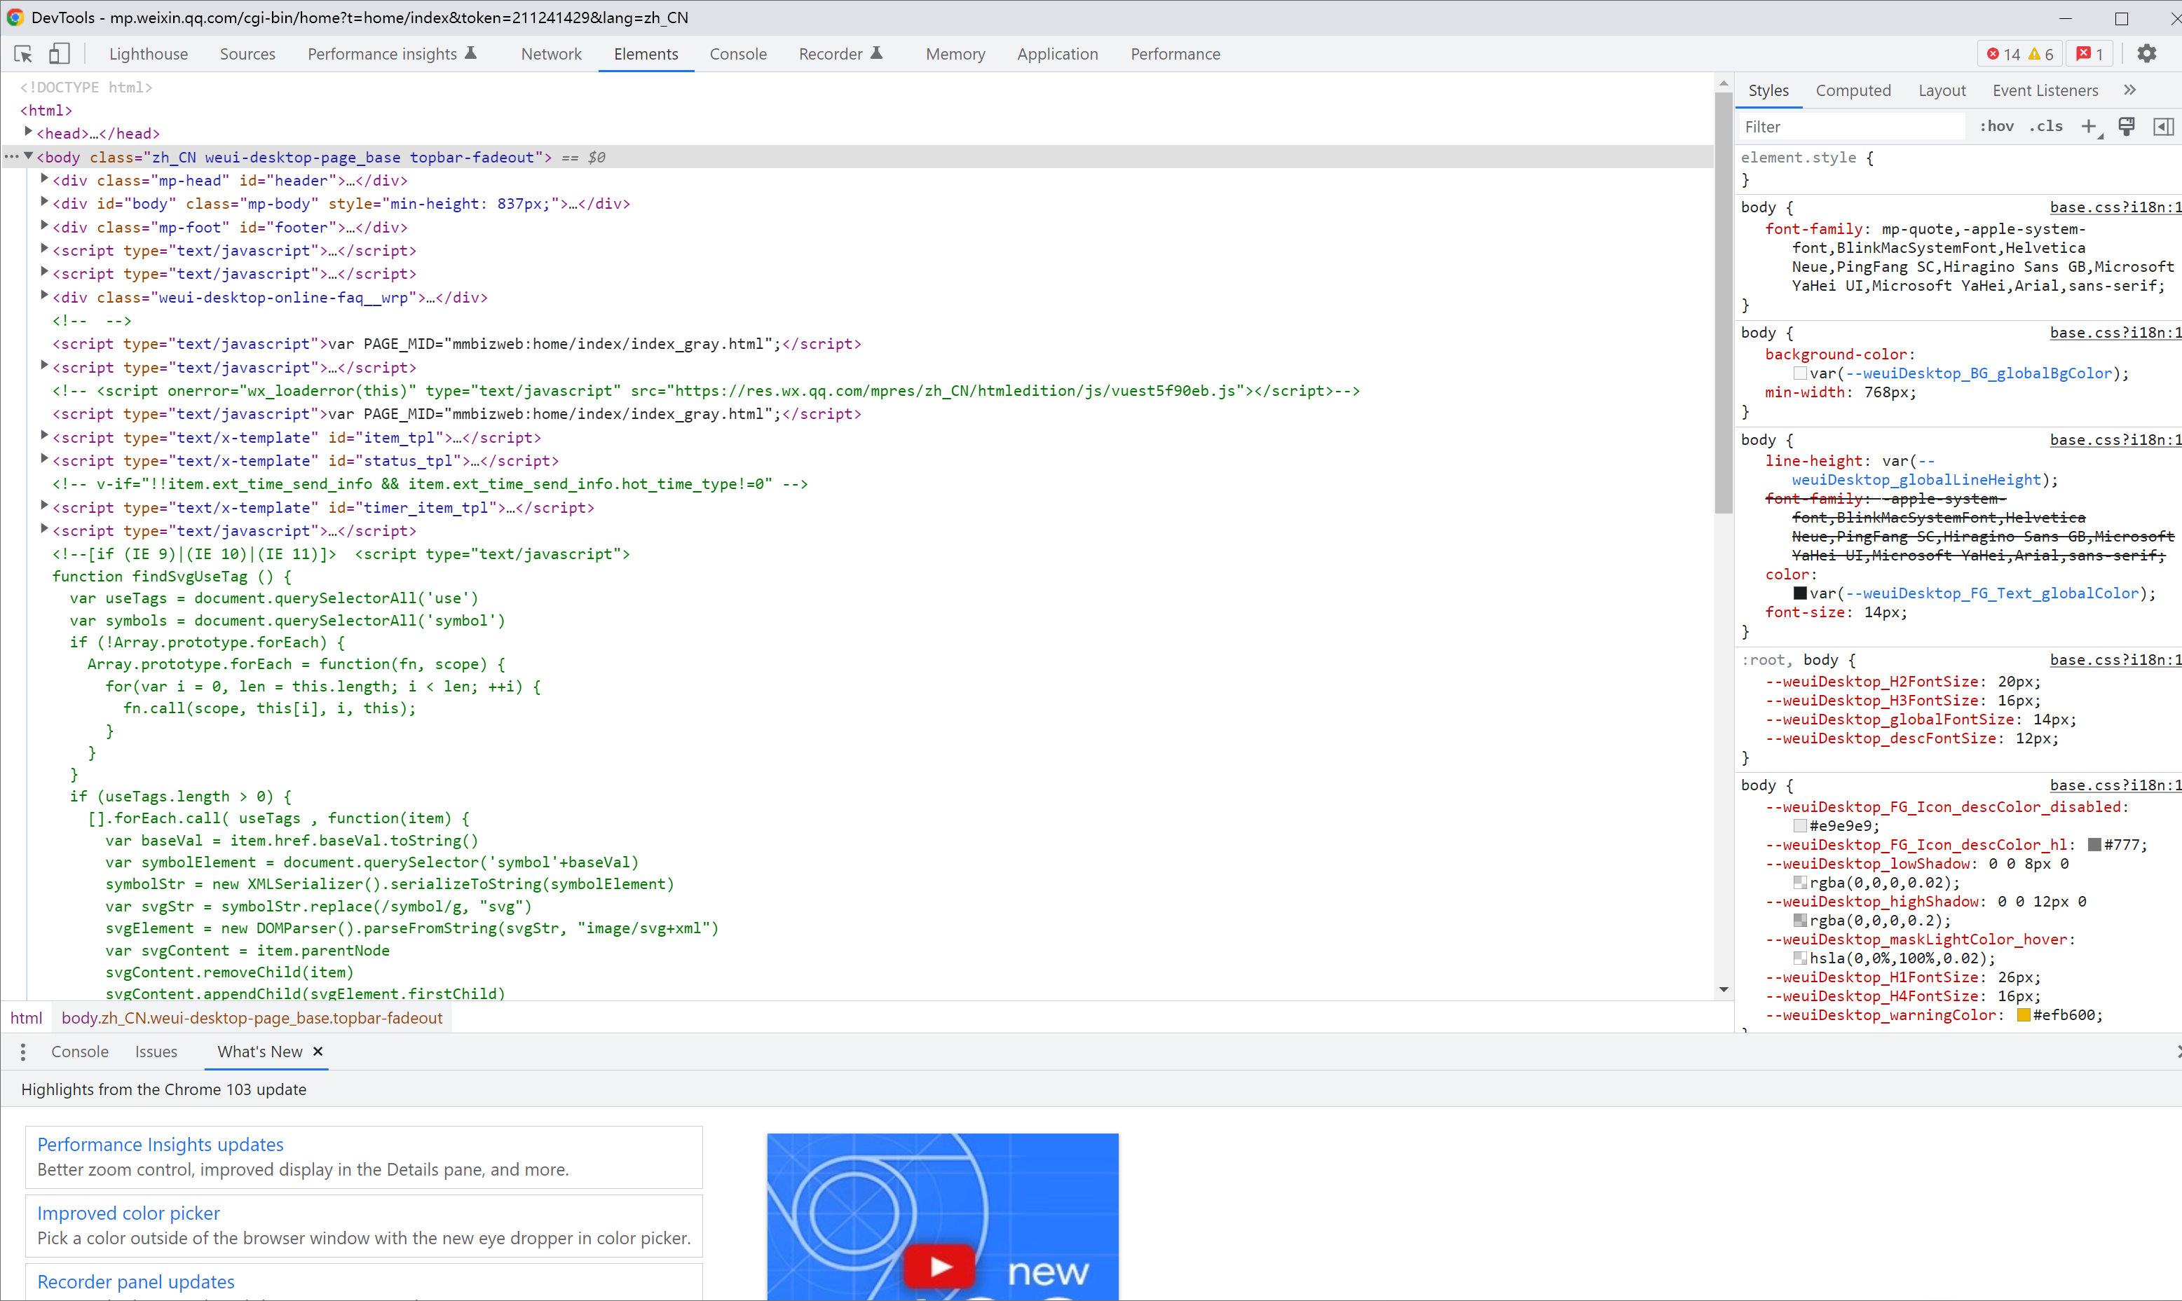Close the What's New drawer tab
Image resolution: width=2182 pixels, height=1301 pixels.
tap(318, 1051)
